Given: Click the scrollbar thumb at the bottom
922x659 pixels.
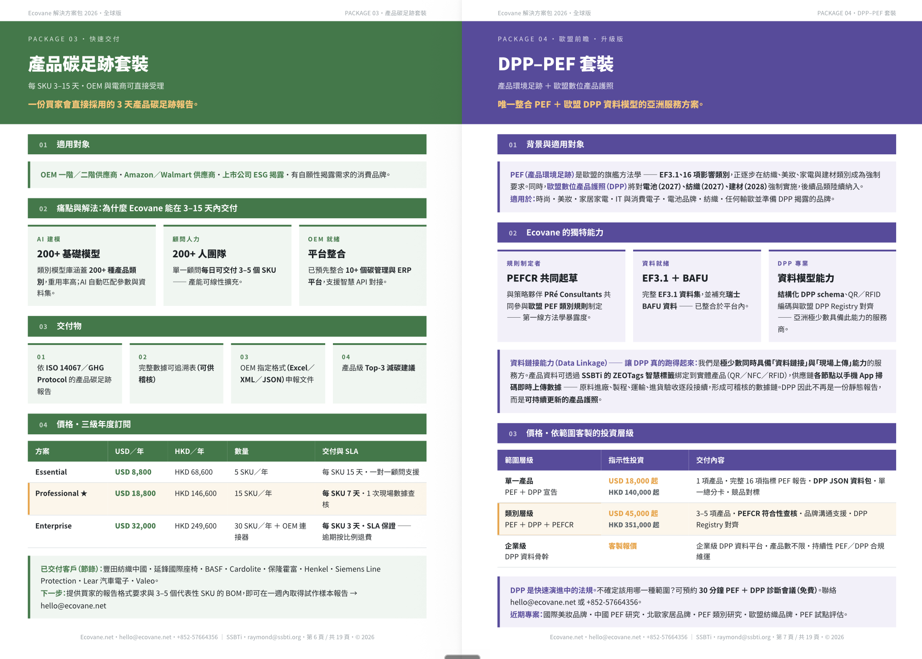Looking at the screenshot, I should click(462, 657).
